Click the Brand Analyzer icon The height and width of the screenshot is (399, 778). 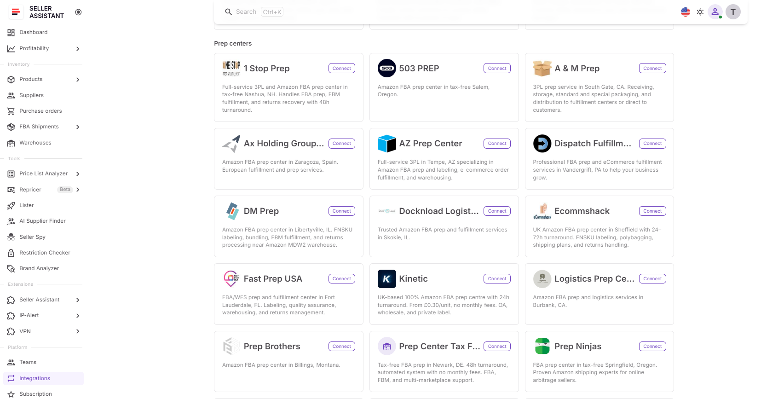[x=11, y=269]
